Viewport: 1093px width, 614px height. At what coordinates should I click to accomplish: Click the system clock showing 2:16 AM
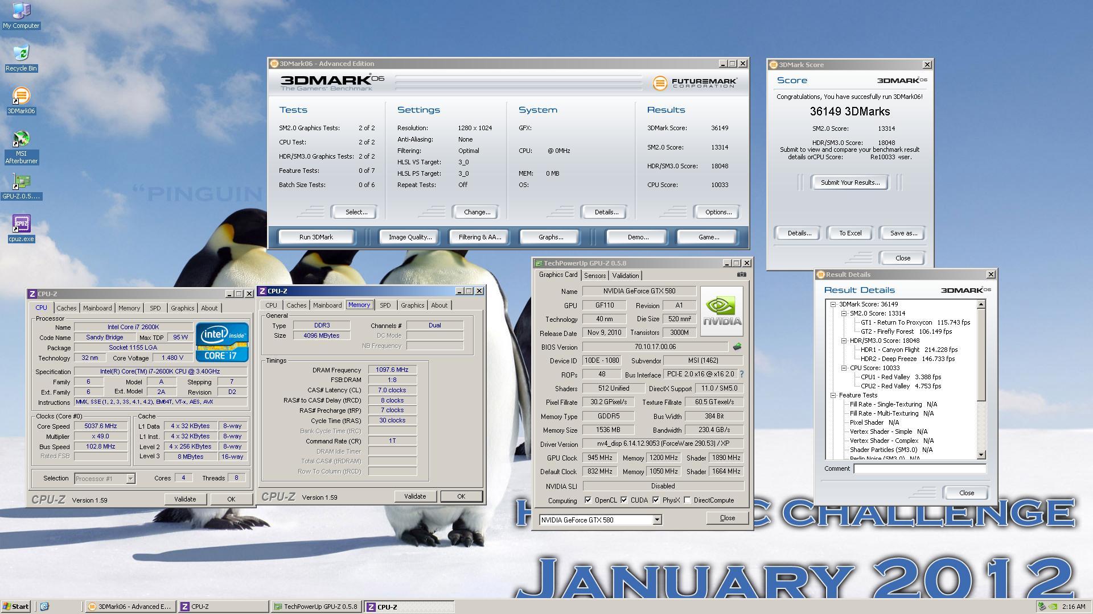coord(1073,607)
